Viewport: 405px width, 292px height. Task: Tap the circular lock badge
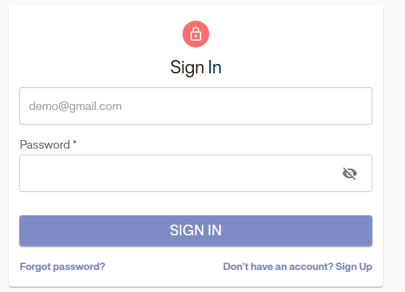pos(196,34)
